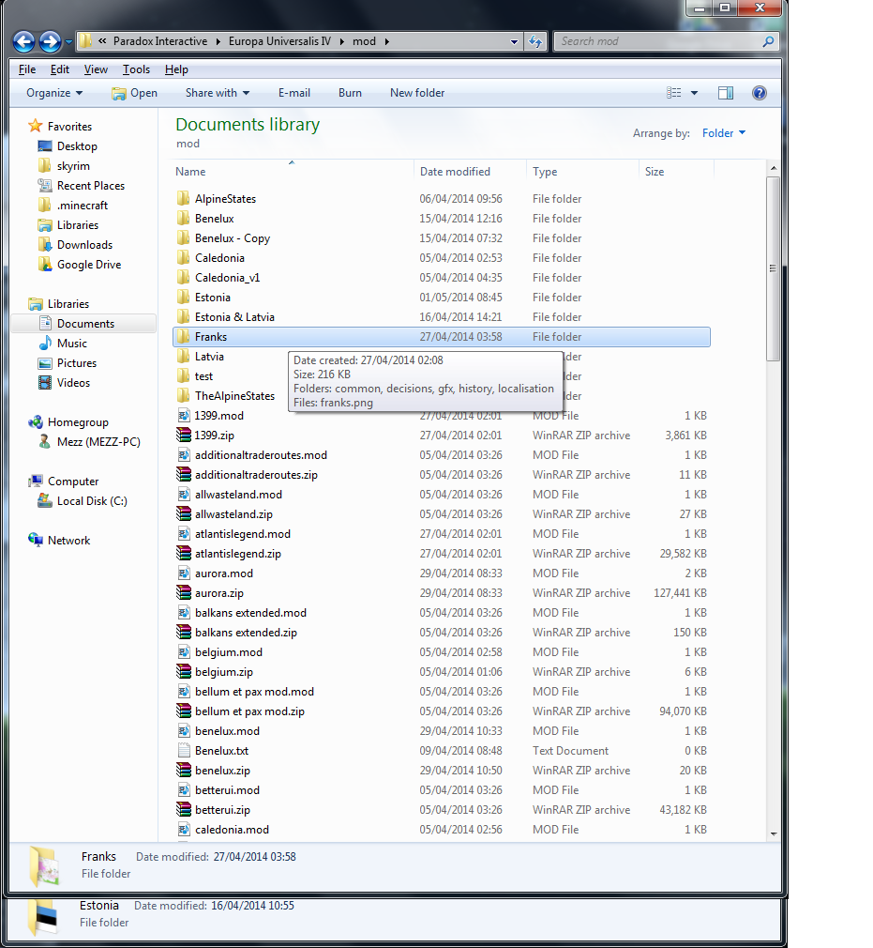Open recent pages dropdown beside Forward arrow
This screenshot has height=948, width=873.
point(68,42)
